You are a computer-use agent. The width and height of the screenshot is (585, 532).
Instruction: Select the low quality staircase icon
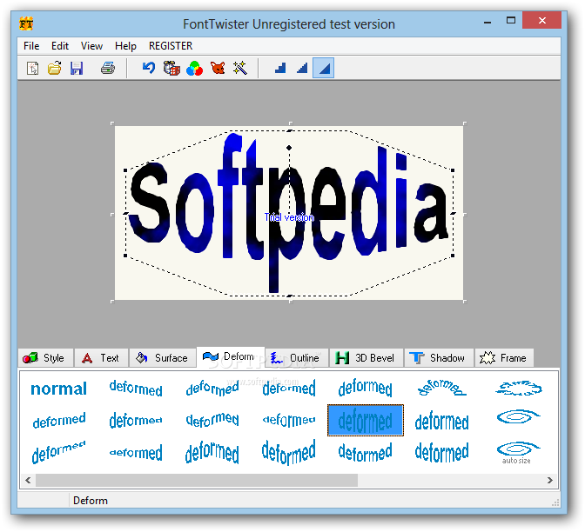tap(280, 68)
